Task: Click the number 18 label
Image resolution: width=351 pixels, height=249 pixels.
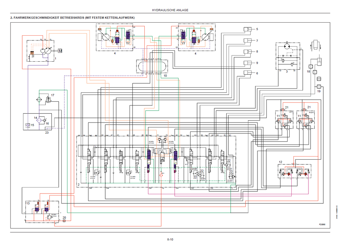Action: click(308, 71)
